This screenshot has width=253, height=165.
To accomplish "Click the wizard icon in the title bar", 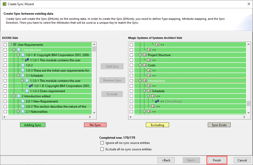I will [x=4, y=4].
